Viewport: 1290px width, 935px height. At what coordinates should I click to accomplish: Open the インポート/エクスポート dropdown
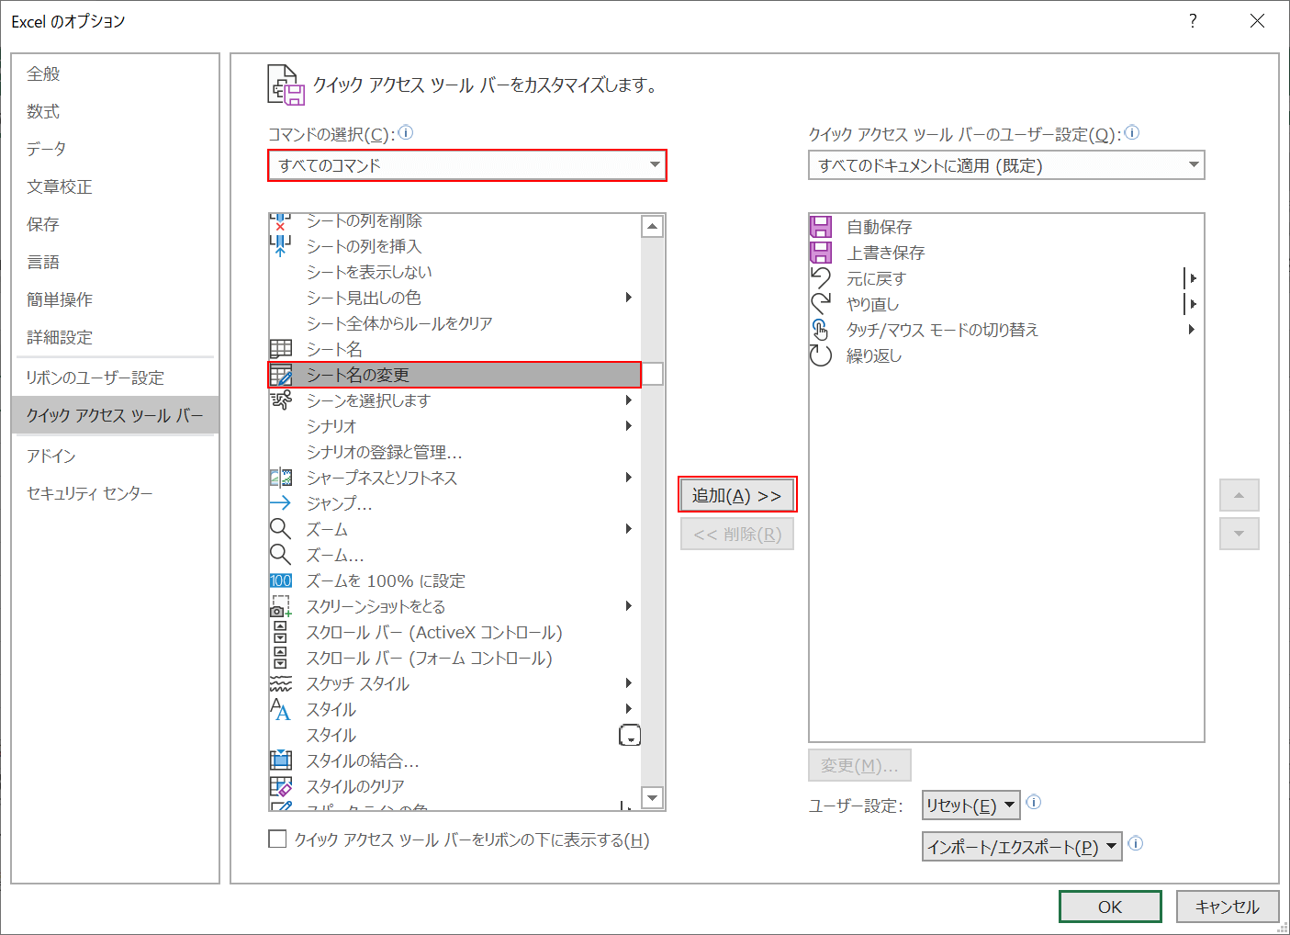[1022, 847]
